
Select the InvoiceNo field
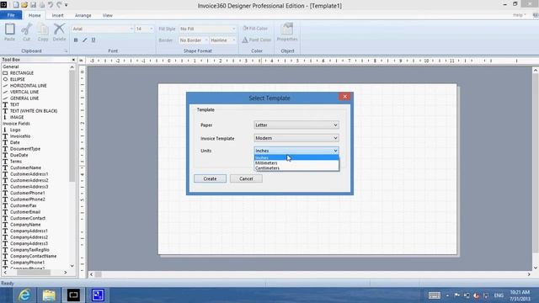(20, 136)
